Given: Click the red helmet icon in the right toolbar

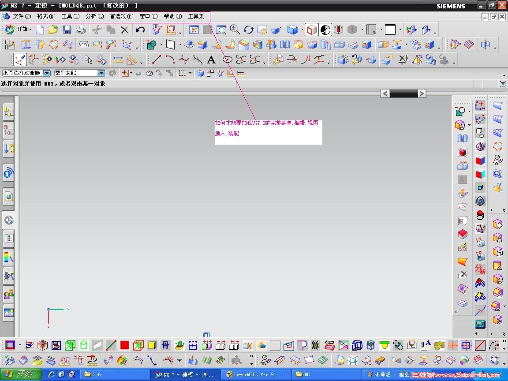Looking at the screenshot, I should click(x=480, y=215).
